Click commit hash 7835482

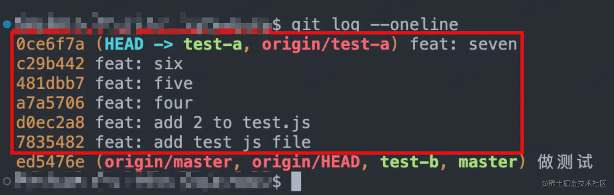[x=50, y=142]
